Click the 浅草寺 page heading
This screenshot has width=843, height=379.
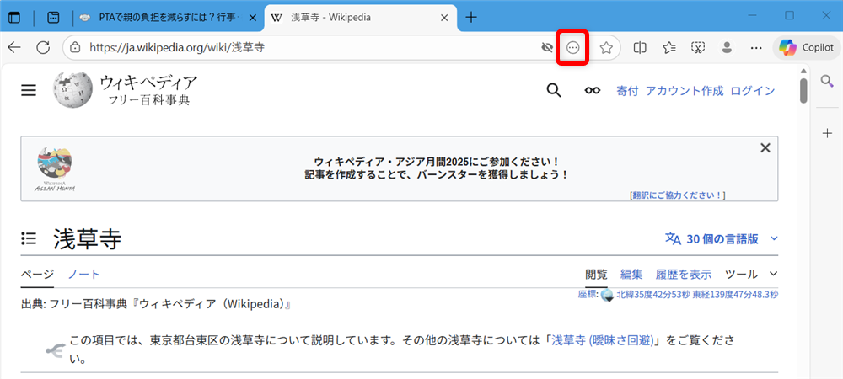click(x=87, y=239)
